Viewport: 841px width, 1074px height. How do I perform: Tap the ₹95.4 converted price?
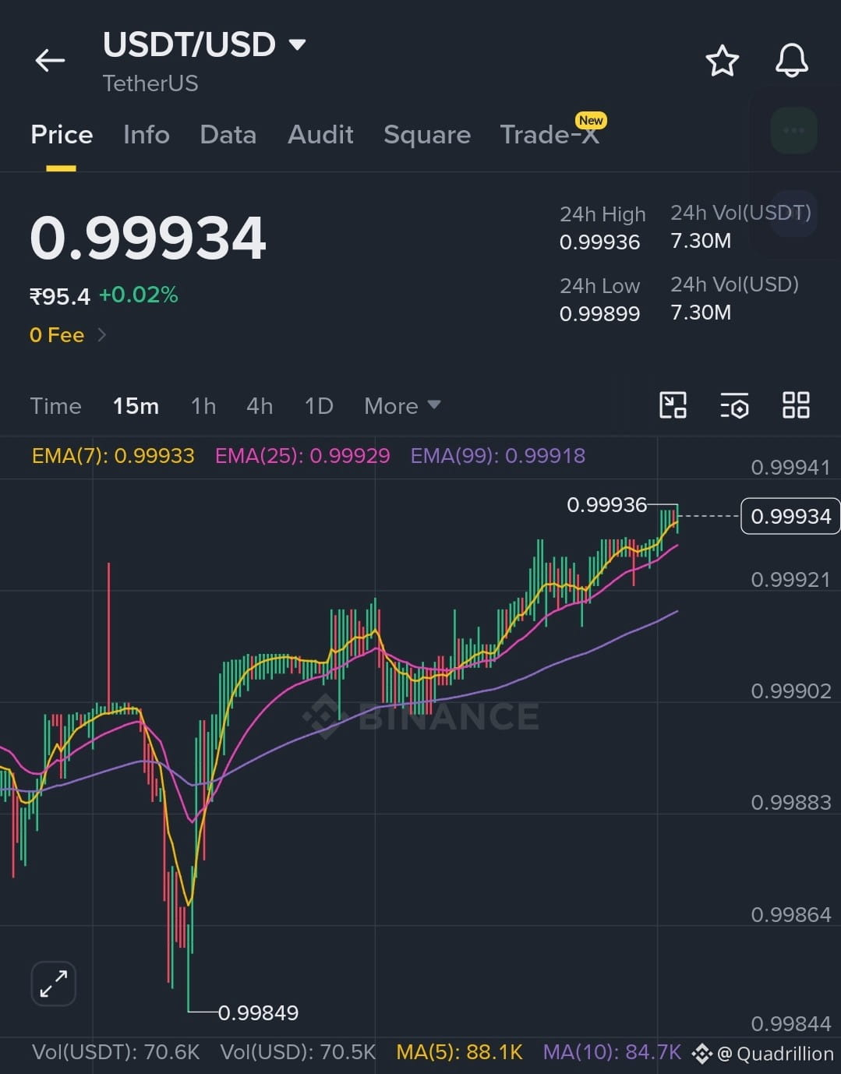[x=60, y=296]
